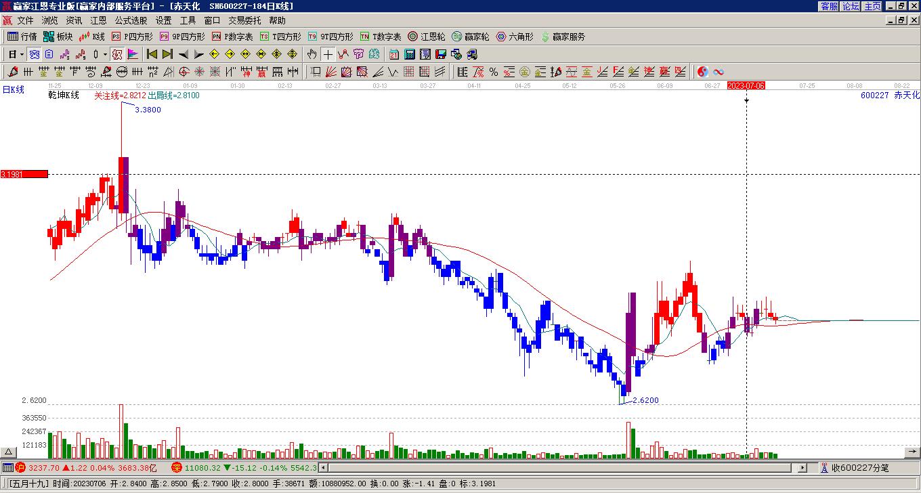Toggle the crosshair cursor tool
Viewport: 921px width, 493px height.
pos(328,54)
